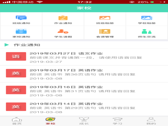Open 食谱管理 recipe management icon
The height and width of the screenshot is (126, 168).
pos(105,31)
